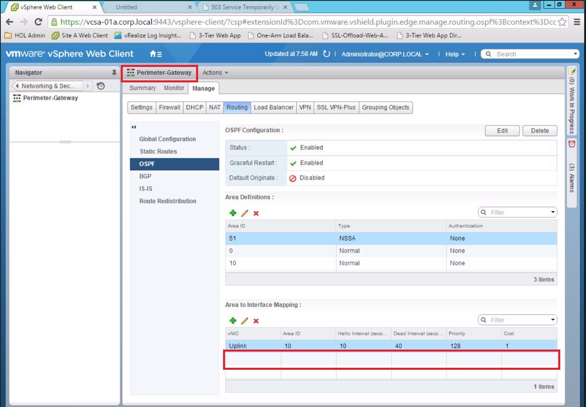
Task: Select Perimeter-Gateway in the Navigator tree
Action: pyautogui.click(x=50, y=98)
